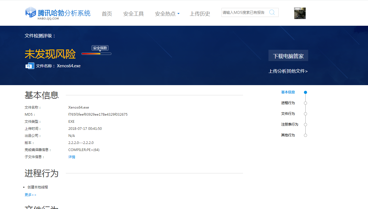Jump to 进程行为 in side navigation
Image resolution: width=368 pixels, height=209 pixels.
(288, 103)
